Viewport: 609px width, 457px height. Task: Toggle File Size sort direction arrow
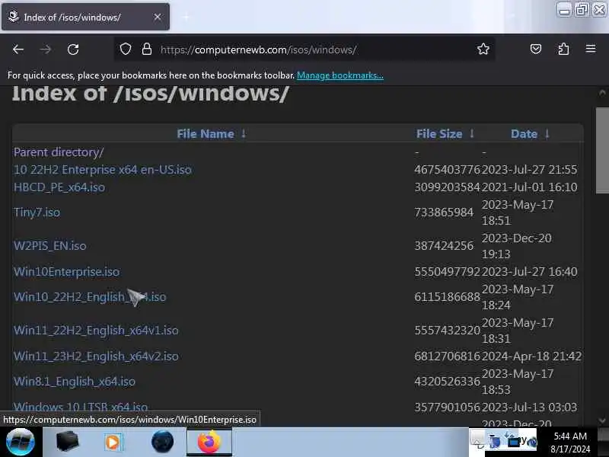[472, 134]
